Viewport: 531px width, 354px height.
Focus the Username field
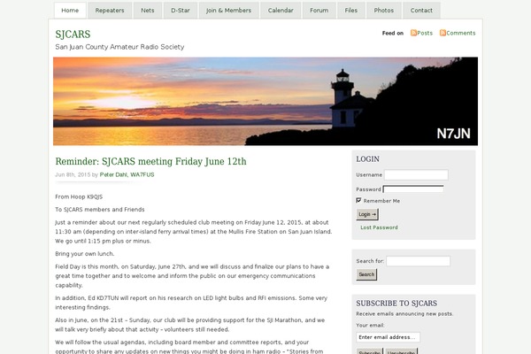416,175
